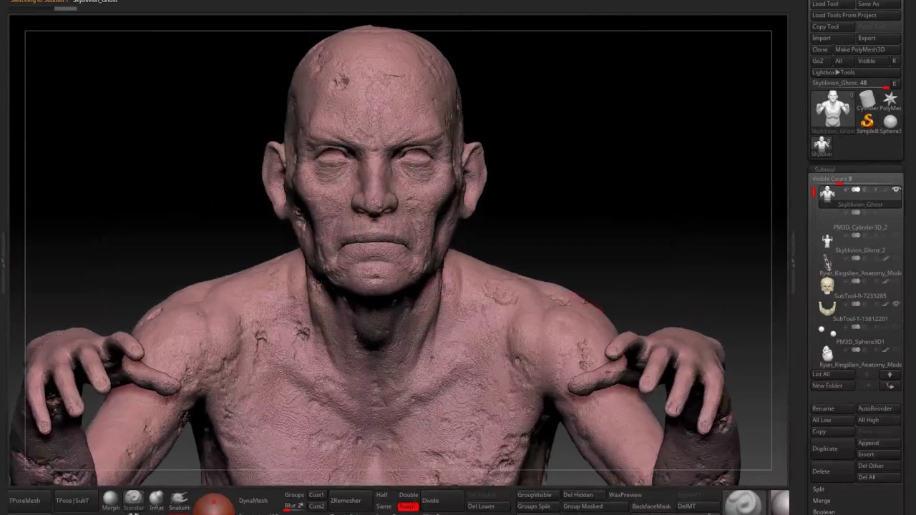
Task: Toggle the switch under SubTool-1-13812201
Action: (x=856, y=327)
